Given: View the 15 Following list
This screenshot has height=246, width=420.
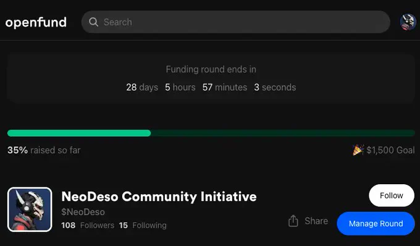Looking at the screenshot, I should (143, 225).
